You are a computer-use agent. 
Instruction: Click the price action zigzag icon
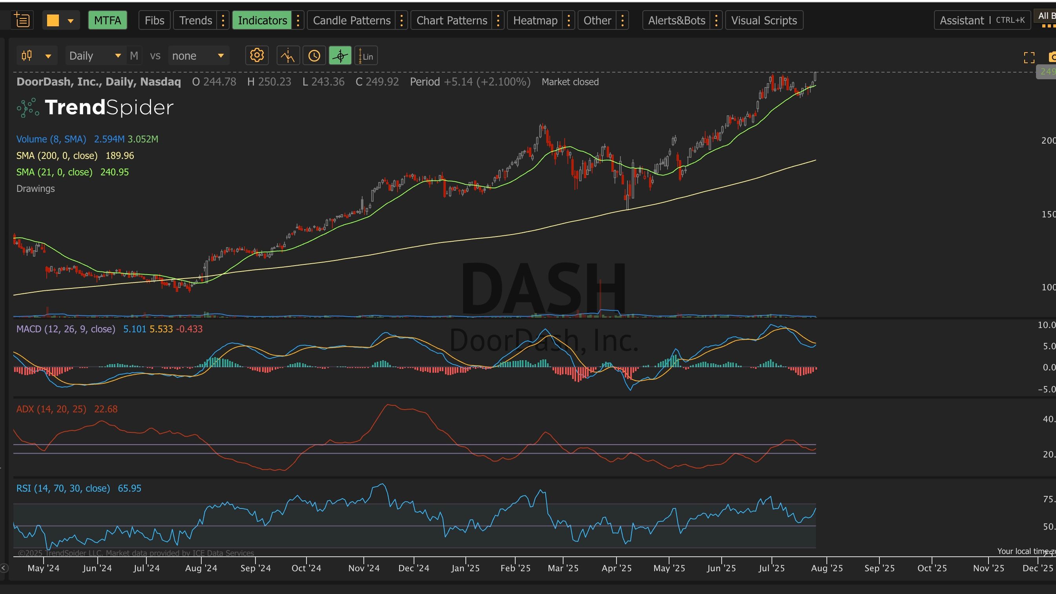click(x=288, y=55)
